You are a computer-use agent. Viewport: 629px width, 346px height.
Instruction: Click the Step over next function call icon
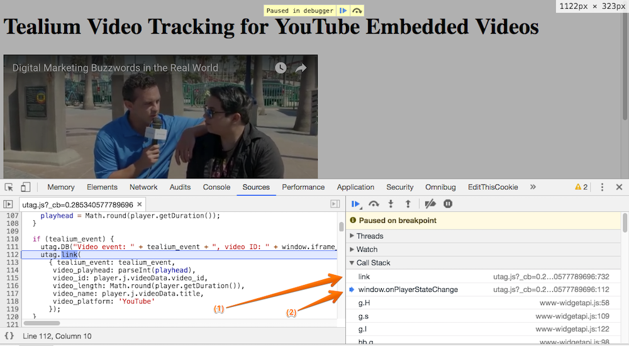374,204
